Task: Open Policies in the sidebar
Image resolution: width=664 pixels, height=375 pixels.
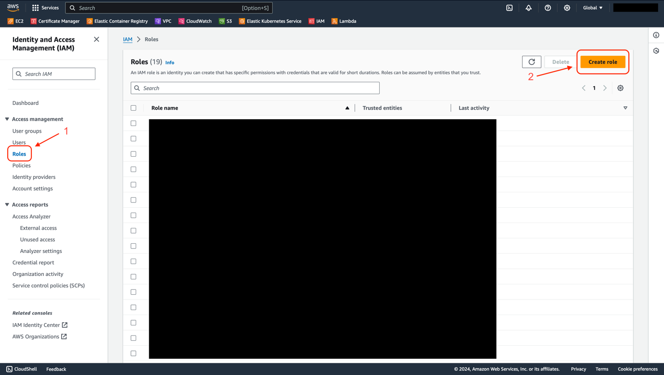Action: (22, 165)
